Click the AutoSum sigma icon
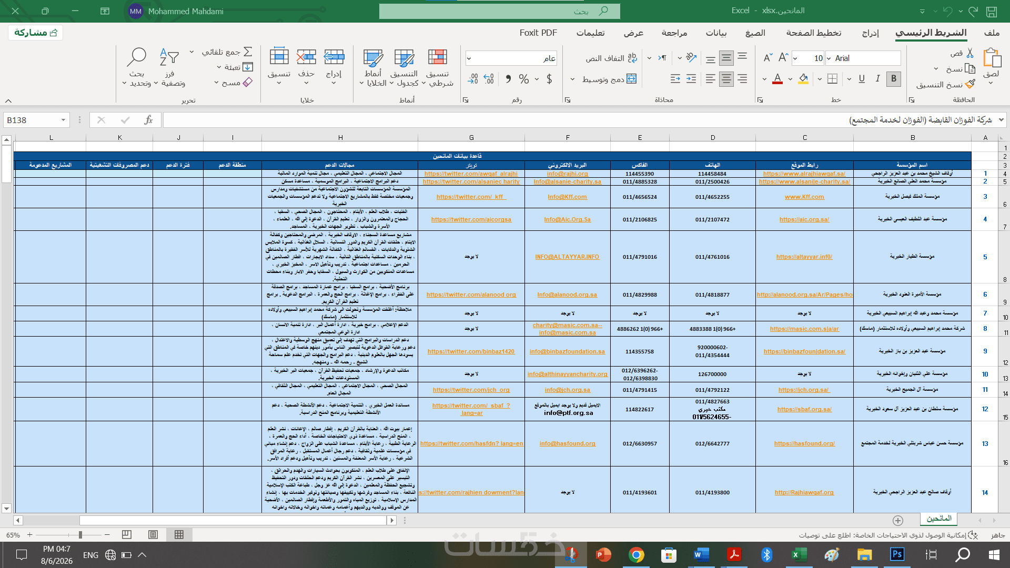Viewport: 1010px width, 568px height. click(248, 52)
